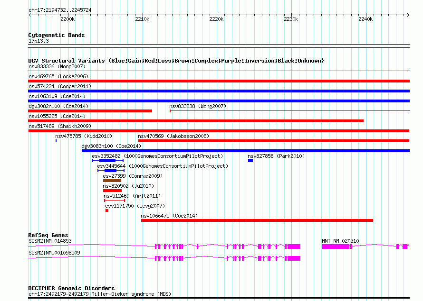Click the esv3352482 blue gain feature

coord(108,161)
